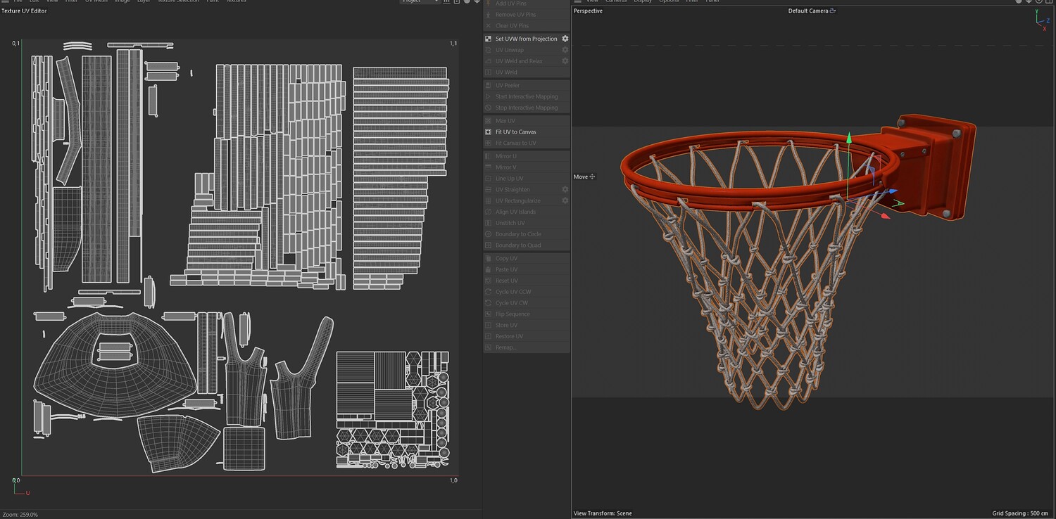
Task: Click the Texture UV Editor title
Action: tap(24, 11)
